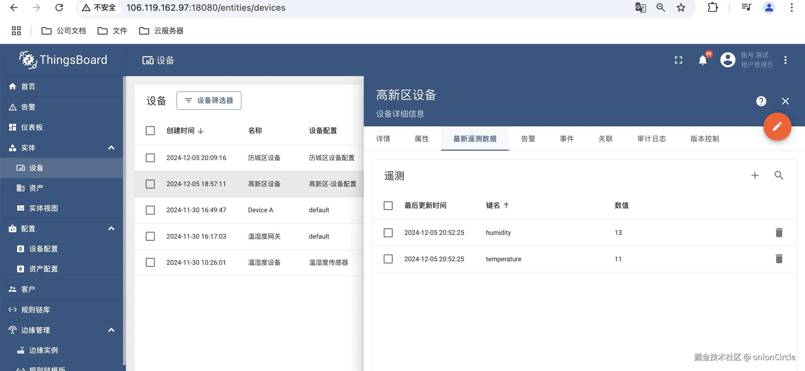This screenshot has width=805, height=371.
Task: Tick checkbox for Device A row
Action: pyautogui.click(x=150, y=210)
